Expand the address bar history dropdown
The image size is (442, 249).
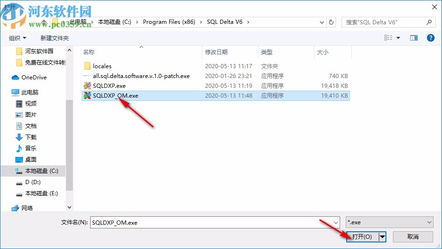pyautogui.click(x=321, y=22)
